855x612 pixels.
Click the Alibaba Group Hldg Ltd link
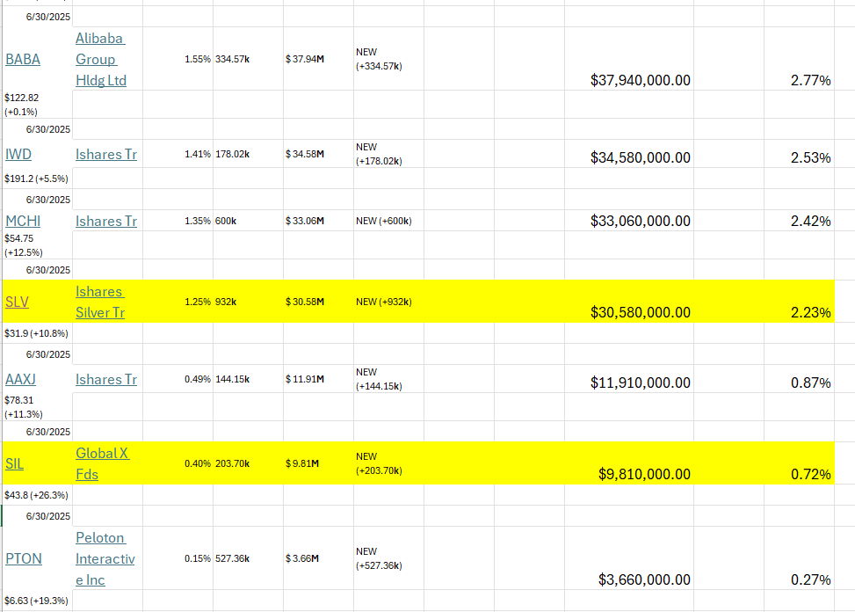tap(99, 60)
